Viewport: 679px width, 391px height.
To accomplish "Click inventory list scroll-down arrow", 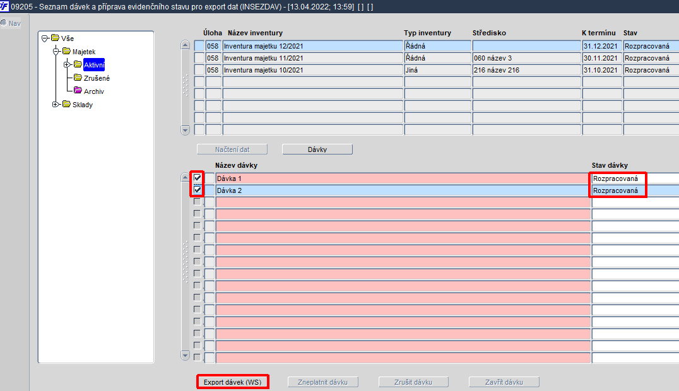I will tap(186, 131).
